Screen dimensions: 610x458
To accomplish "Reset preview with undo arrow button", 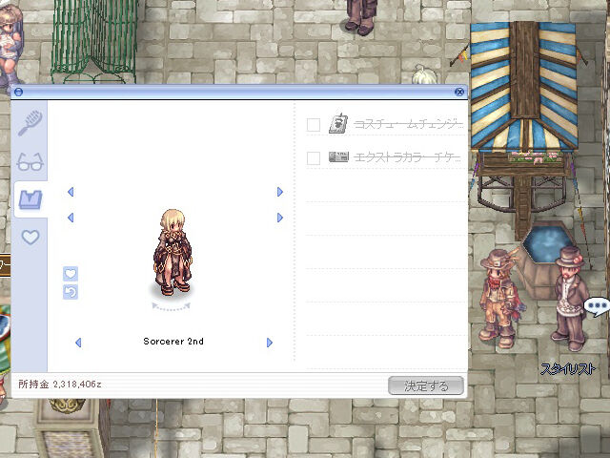I will pyautogui.click(x=71, y=292).
